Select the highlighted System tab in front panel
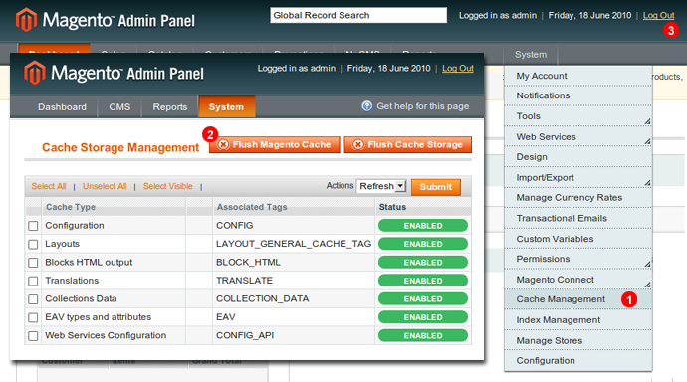 point(227,107)
